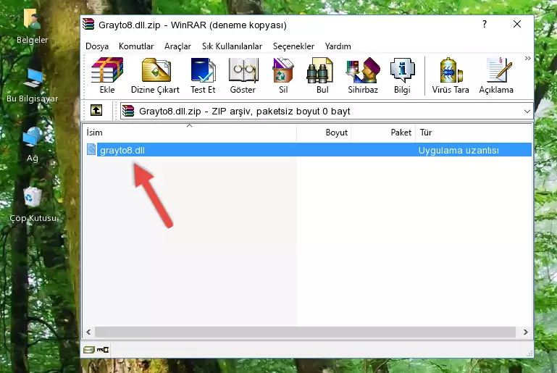
Task: Sort by İsim column header
Action: (x=190, y=133)
